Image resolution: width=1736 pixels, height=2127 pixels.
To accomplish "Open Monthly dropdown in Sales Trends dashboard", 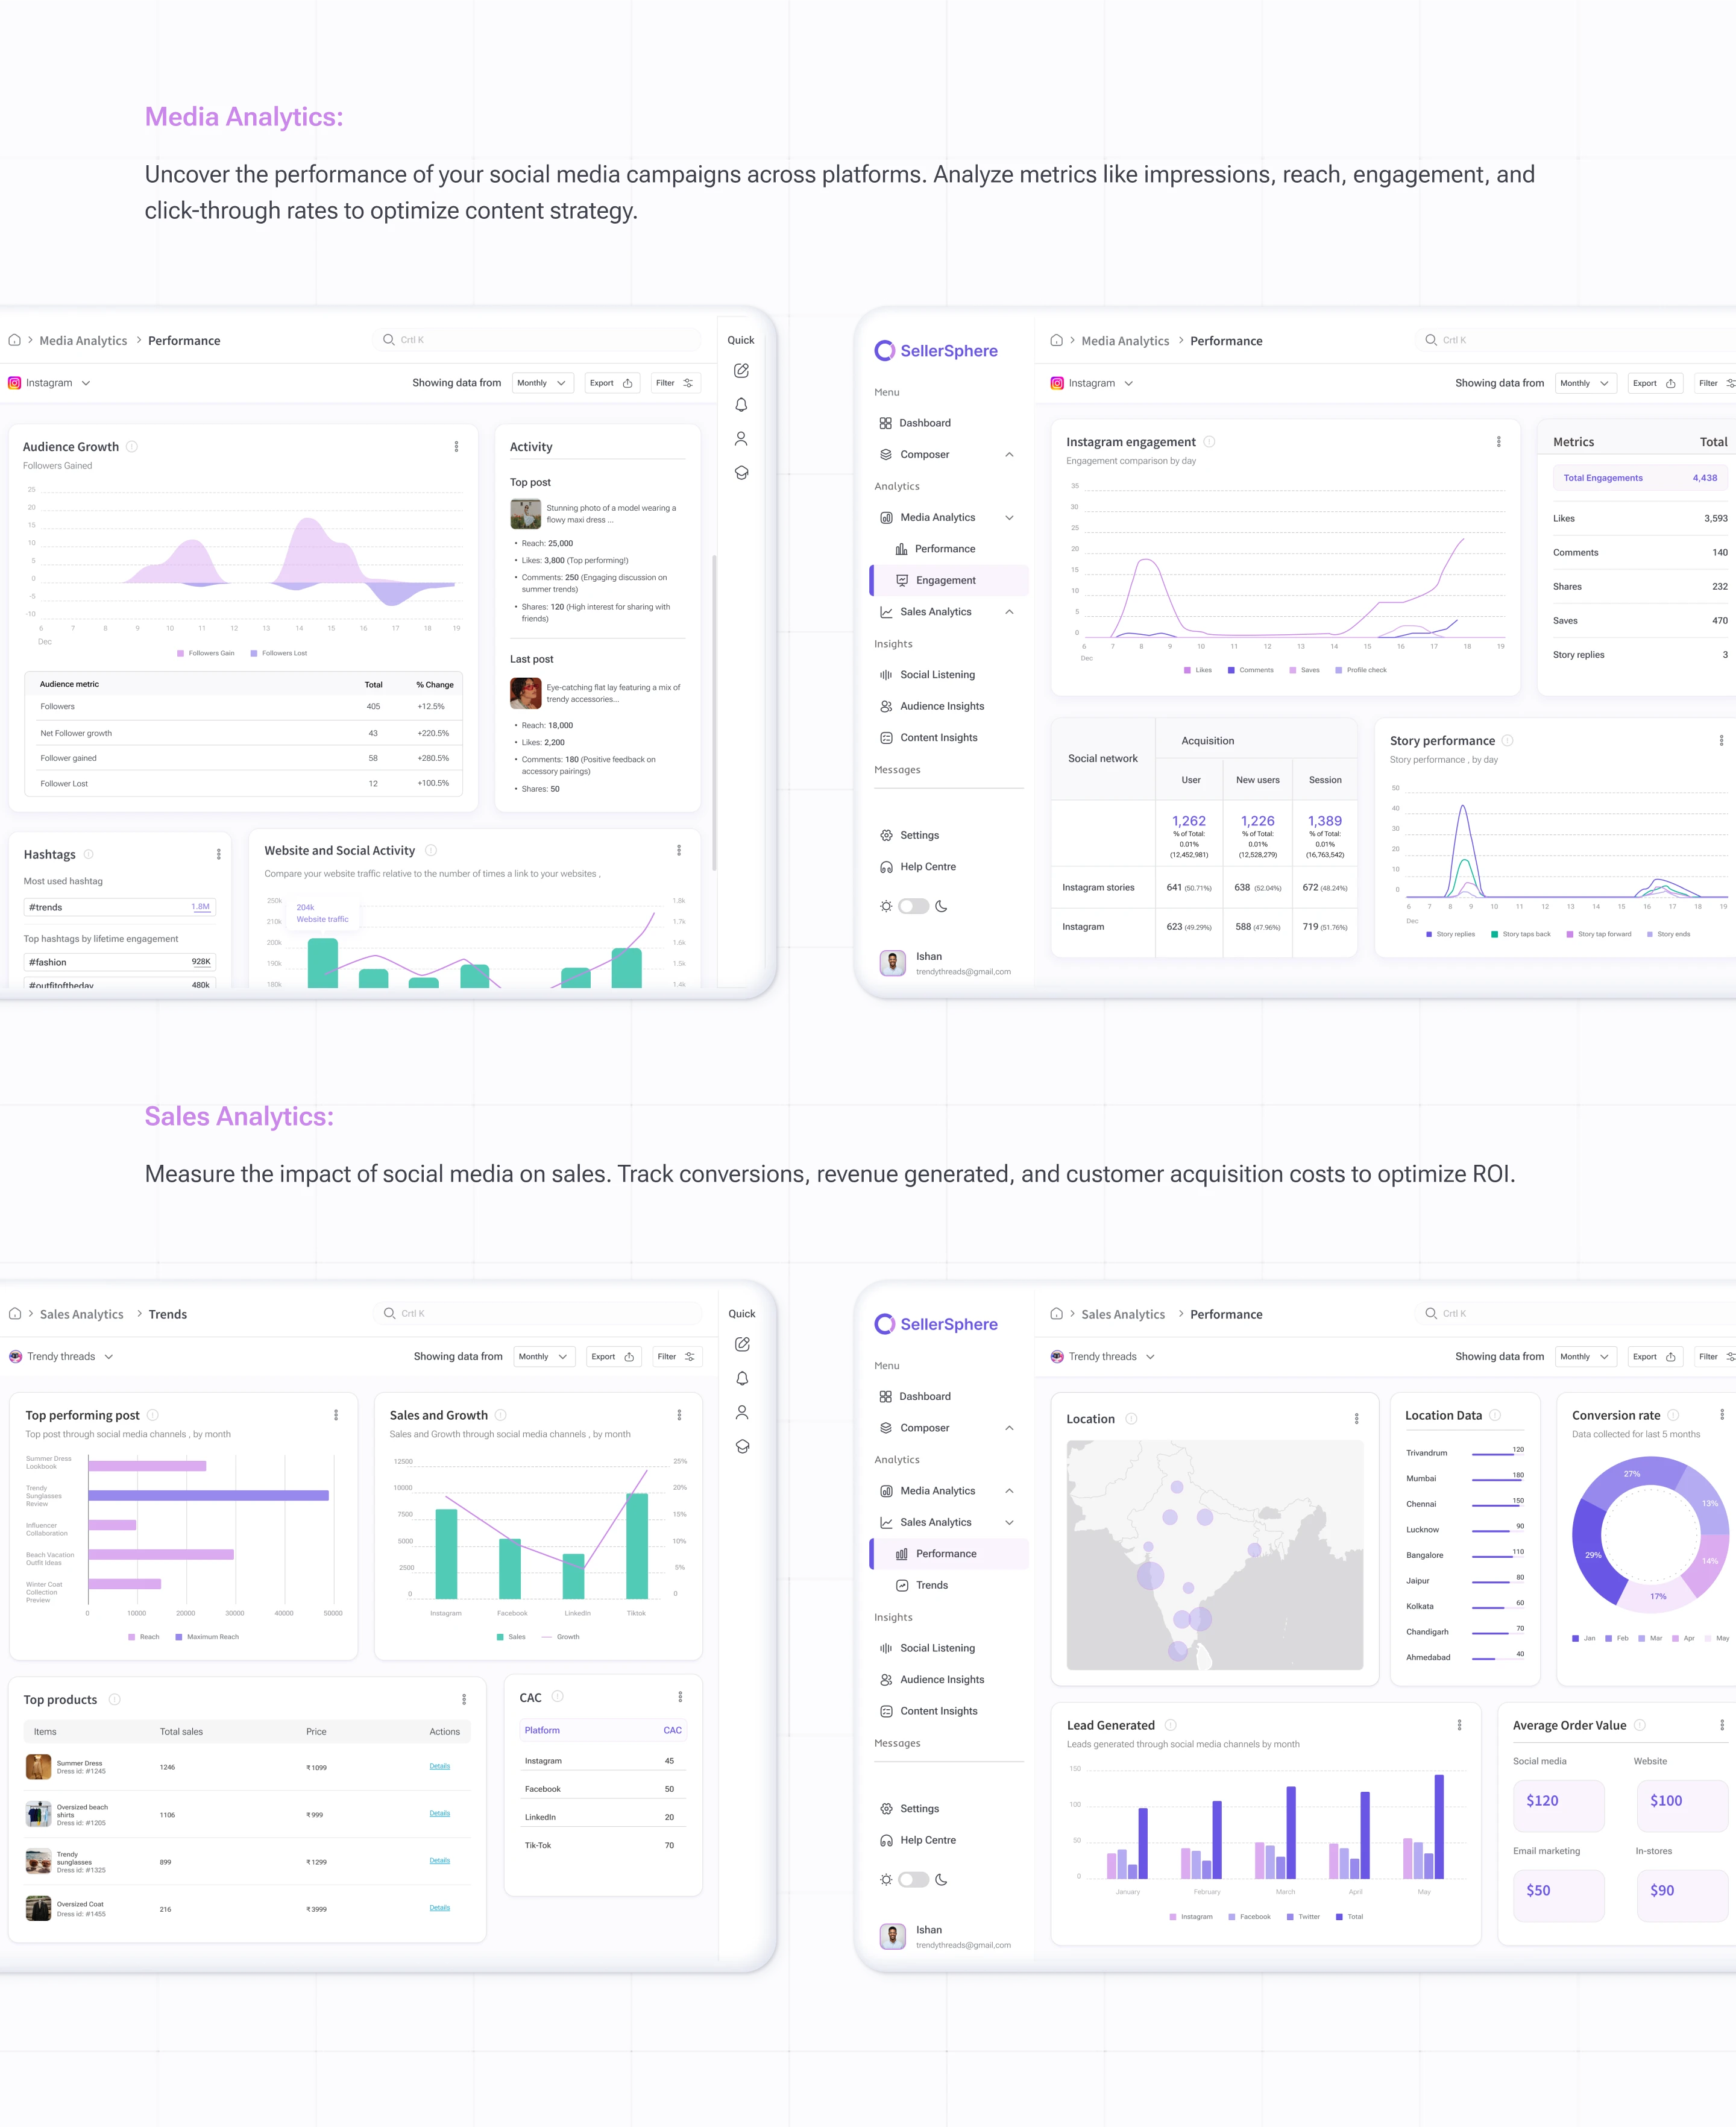I will (543, 1357).
